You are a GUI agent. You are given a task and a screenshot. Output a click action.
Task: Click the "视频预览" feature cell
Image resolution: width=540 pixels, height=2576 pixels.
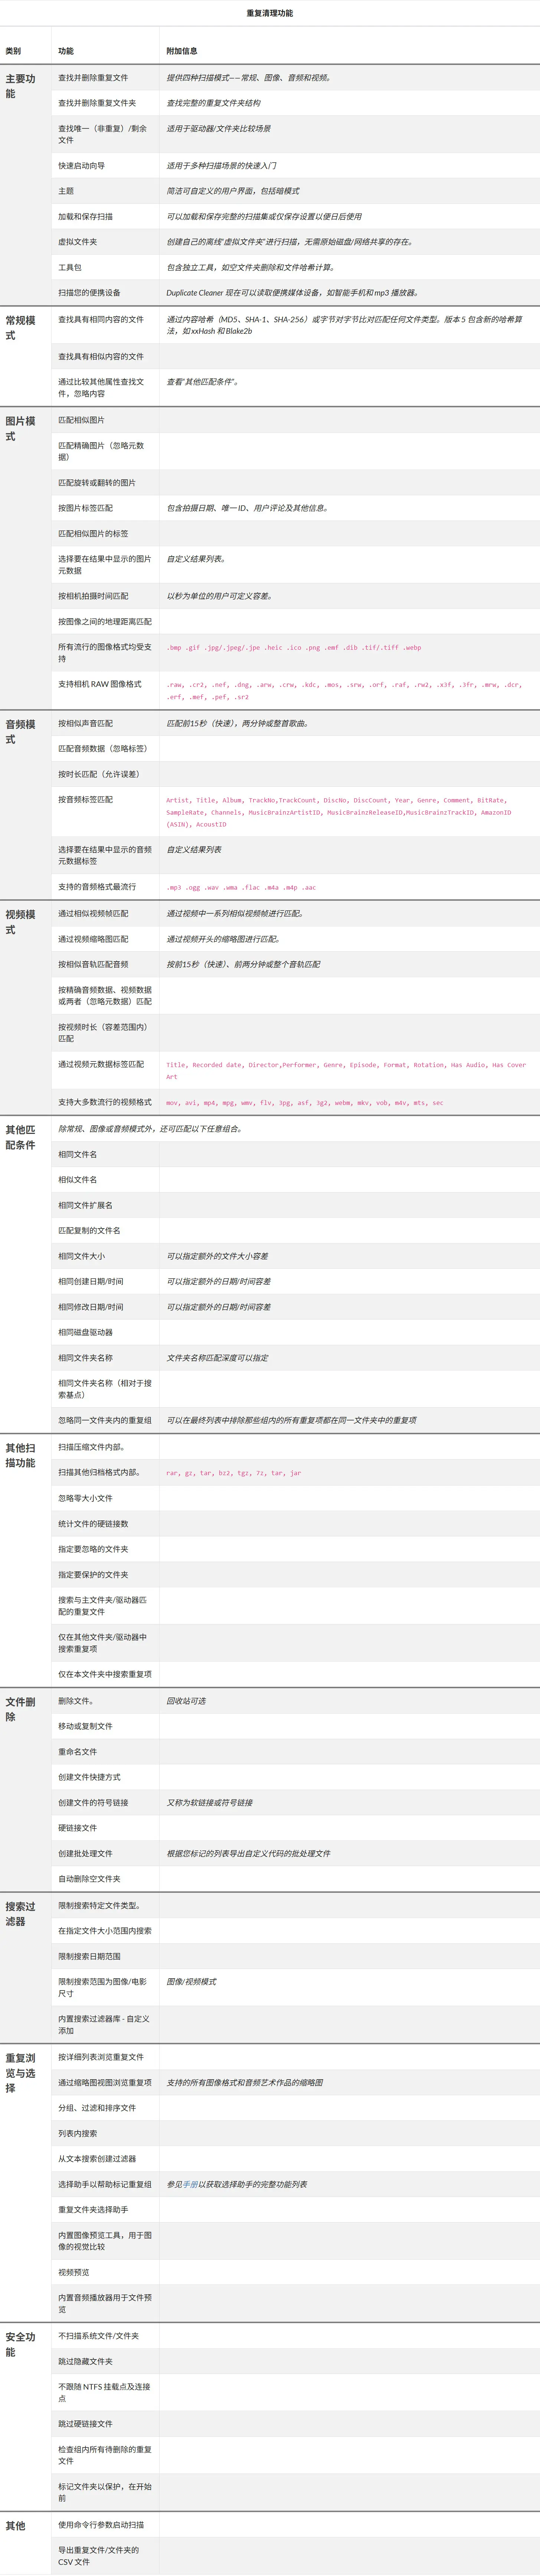[105, 2272]
